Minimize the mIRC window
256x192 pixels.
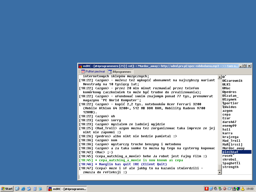pos(241,66)
